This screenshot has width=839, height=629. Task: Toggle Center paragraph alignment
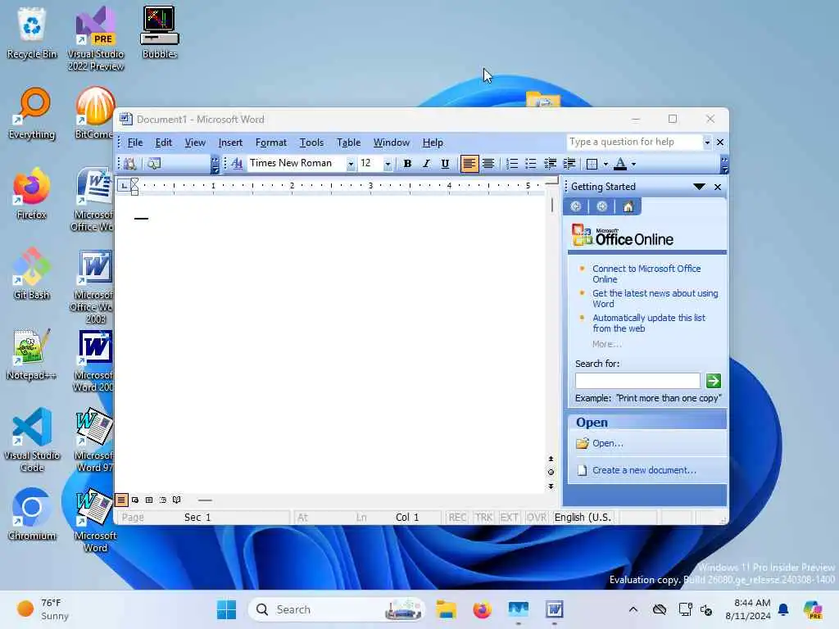[488, 164]
